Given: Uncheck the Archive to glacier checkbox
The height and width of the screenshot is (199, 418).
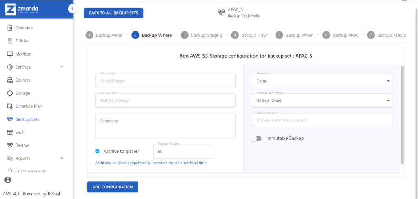Looking at the screenshot, I should click(x=97, y=151).
